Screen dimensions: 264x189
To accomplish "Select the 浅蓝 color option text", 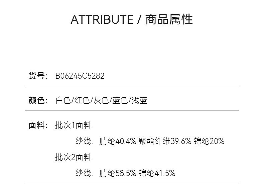I will coord(139,100).
